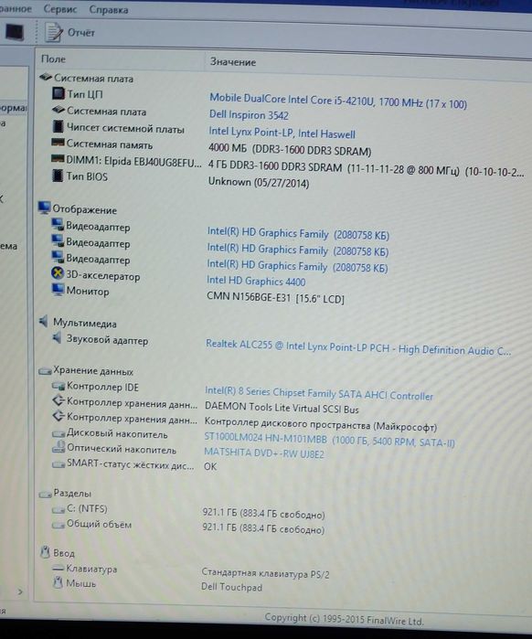Open the first Intel(R) HD Graphics Family link
Screen dimensions: 532x639
coord(298,234)
